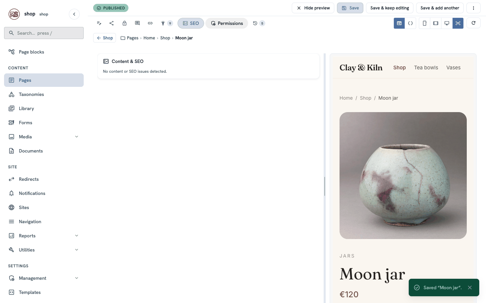
Task: Open revision history with 5 badge
Action: click(259, 23)
